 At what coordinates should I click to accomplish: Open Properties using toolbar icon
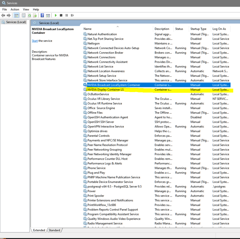(x=24, y=15)
